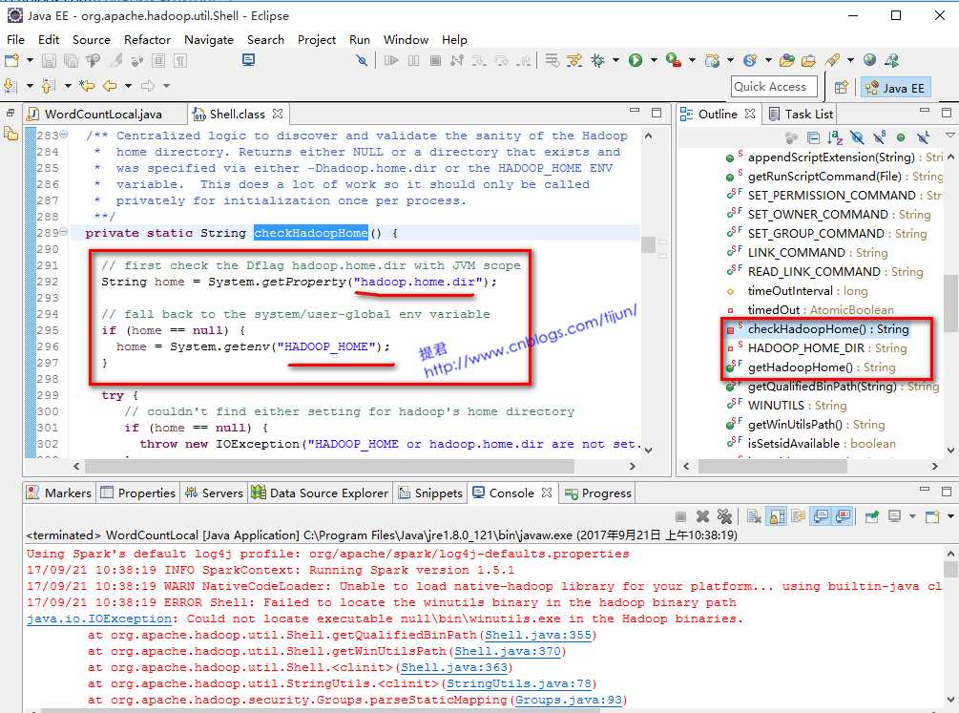Click the Save toolbar icon
Screen dimensions: 959x713
[x=50, y=60]
